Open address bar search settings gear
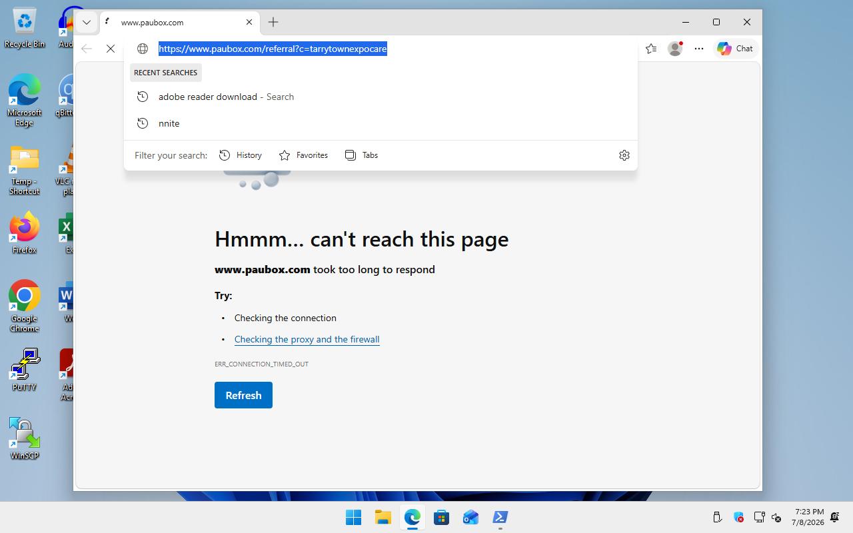 tap(624, 155)
